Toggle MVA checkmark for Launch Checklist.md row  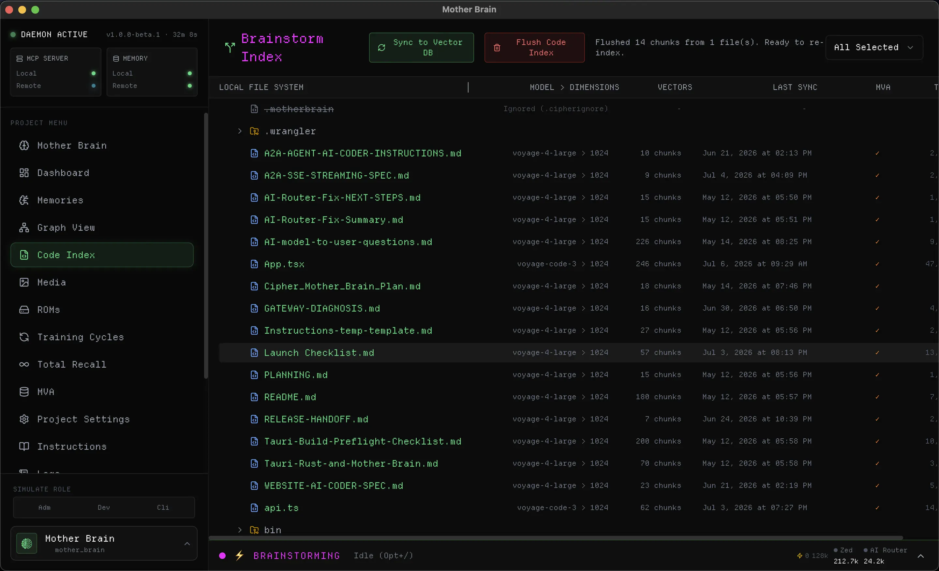(877, 353)
